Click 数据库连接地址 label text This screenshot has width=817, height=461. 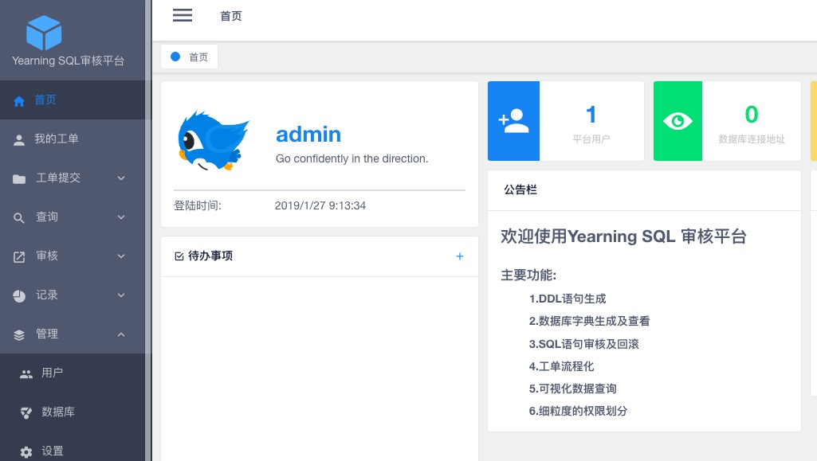click(x=752, y=139)
